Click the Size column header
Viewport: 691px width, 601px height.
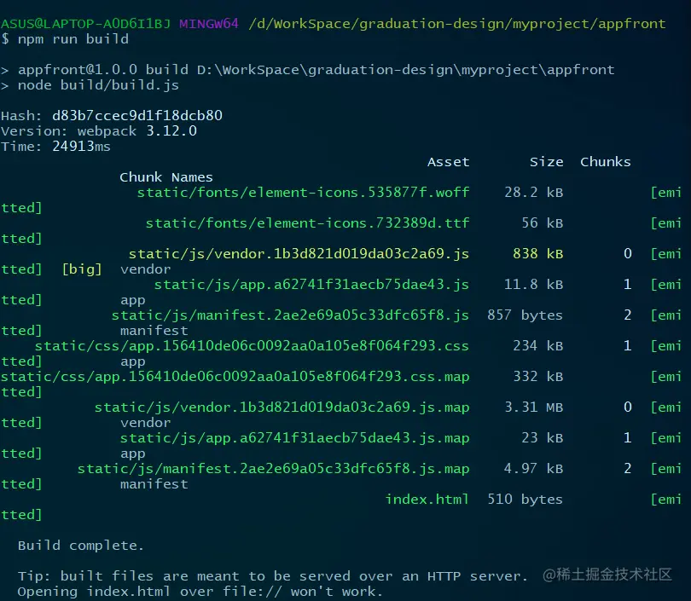coord(547,162)
